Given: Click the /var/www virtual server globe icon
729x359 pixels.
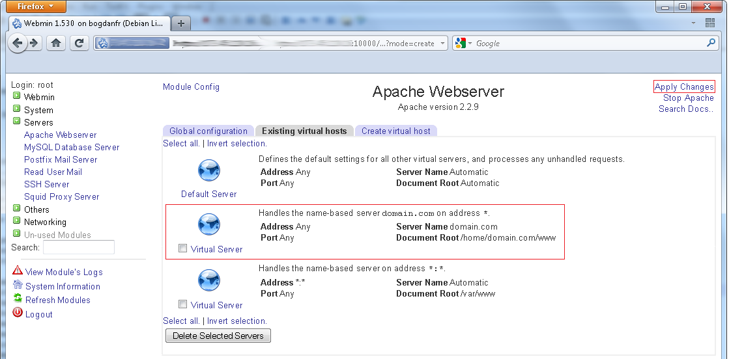Looking at the screenshot, I should pyautogui.click(x=209, y=281).
